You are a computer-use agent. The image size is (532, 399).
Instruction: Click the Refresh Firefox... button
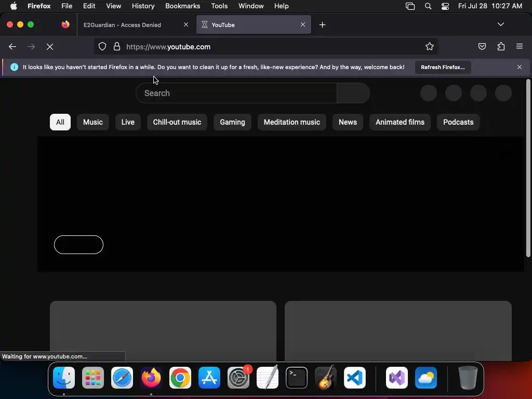pos(443,67)
